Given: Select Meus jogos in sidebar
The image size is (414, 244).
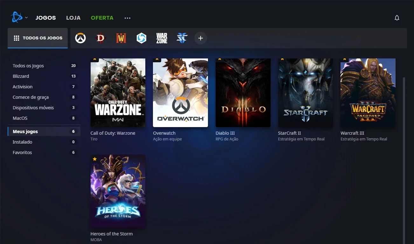Looking at the screenshot, I should pyautogui.click(x=44, y=132).
